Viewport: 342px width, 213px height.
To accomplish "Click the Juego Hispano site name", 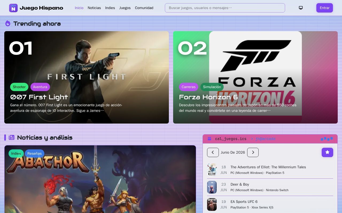I will click(x=41, y=8).
